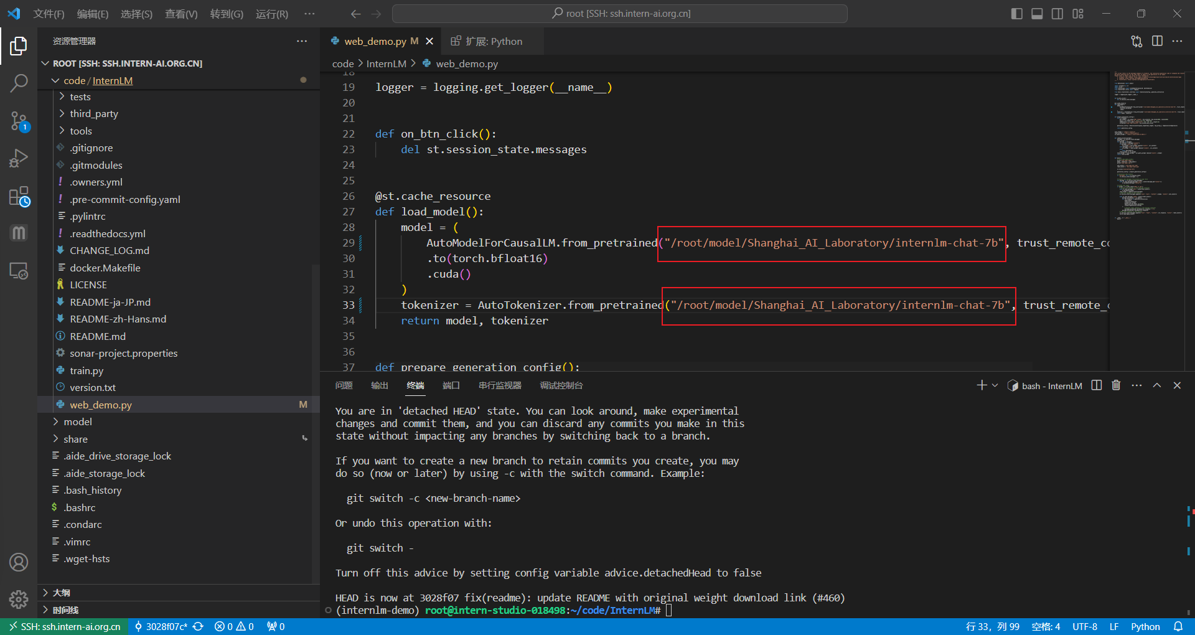Viewport: 1195px width, 635px height.
Task: Switch to the Ports panel tab
Action: [x=451, y=385]
